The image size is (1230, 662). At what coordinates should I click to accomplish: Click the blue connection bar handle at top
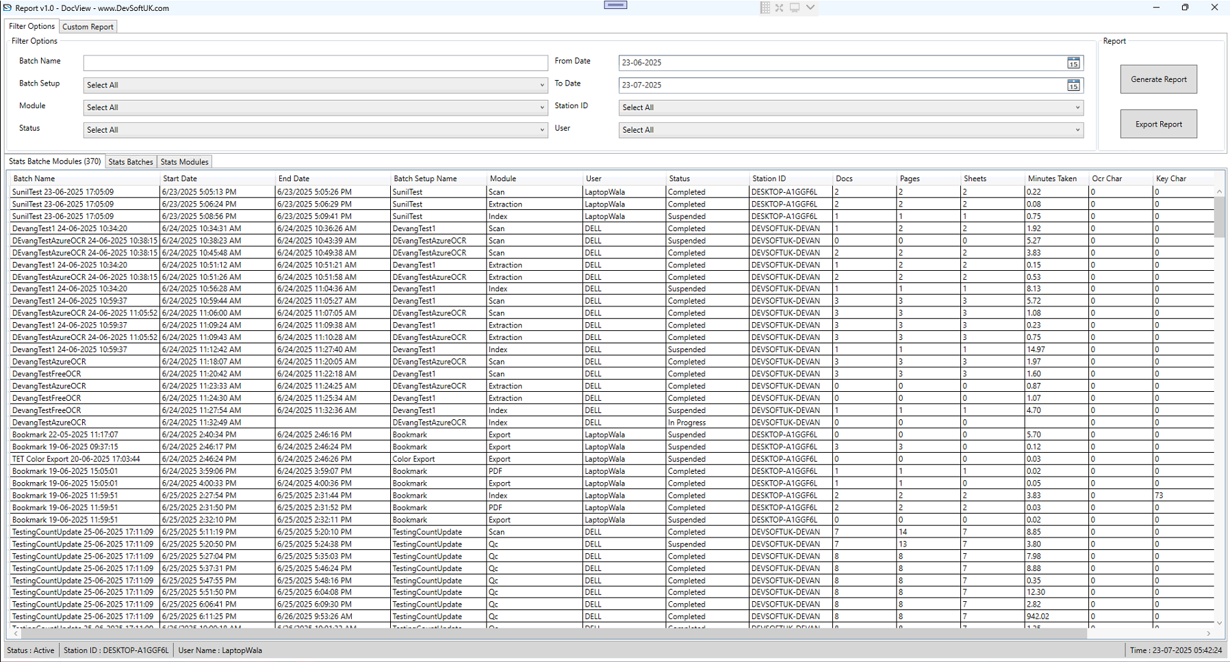click(615, 5)
